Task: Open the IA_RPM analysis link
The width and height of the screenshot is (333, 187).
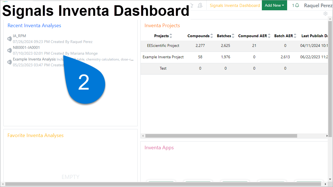Action: click(19, 36)
